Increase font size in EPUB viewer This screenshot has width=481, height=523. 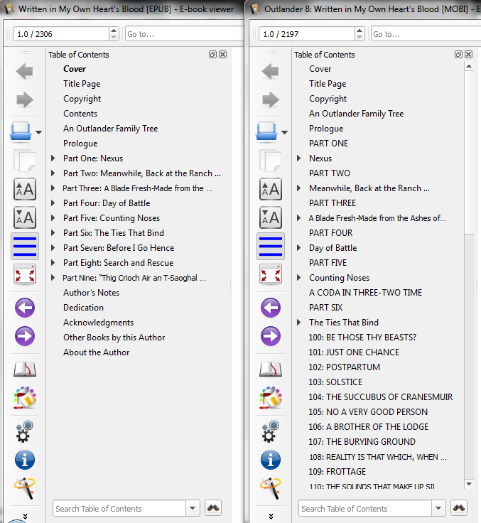pyautogui.click(x=25, y=189)
